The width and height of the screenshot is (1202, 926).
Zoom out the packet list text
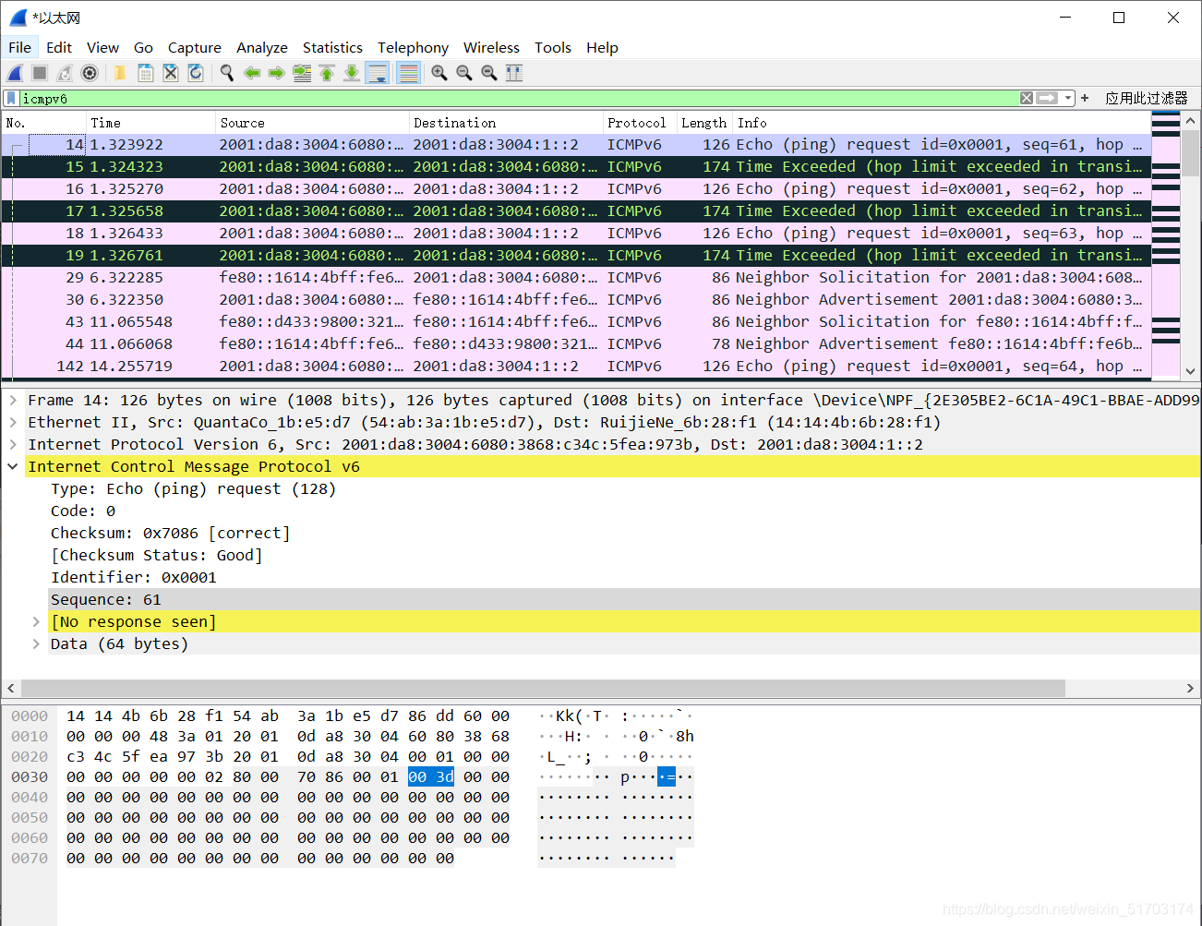(x=464, y=73)
